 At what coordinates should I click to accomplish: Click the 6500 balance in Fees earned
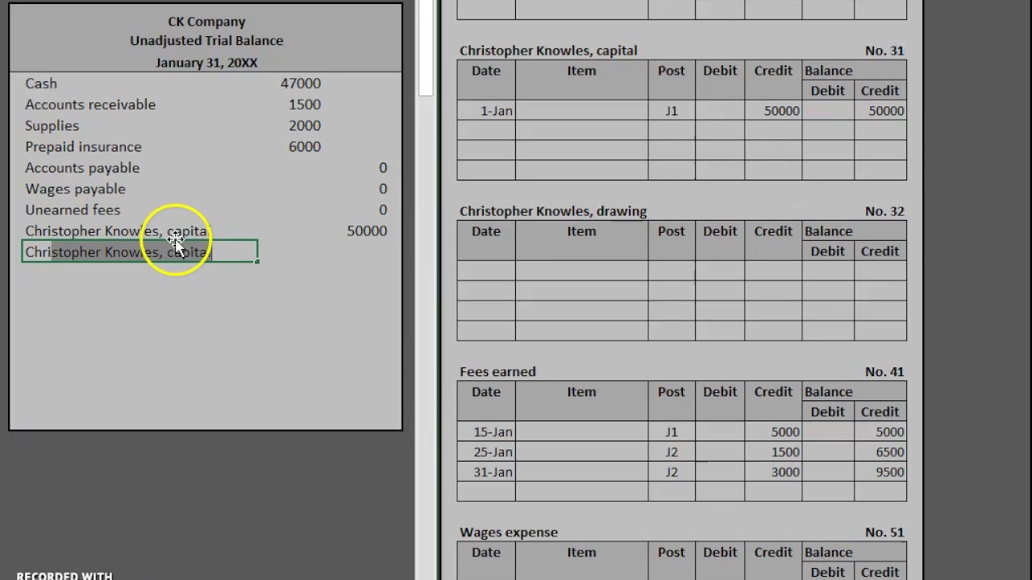point(890,452)
